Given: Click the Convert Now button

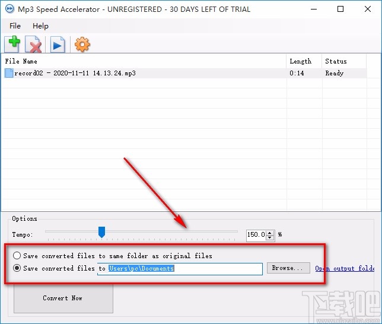Looking at the screenshot, I should click(x=63, y=298).
